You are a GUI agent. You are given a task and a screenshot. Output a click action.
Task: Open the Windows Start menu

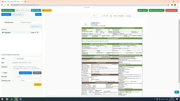point(2,99)
